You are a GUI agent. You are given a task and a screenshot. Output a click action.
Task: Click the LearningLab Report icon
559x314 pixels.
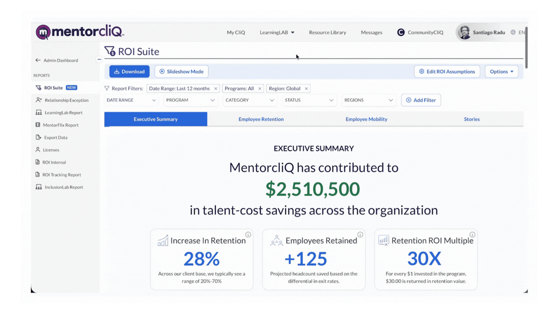(39, 113)
